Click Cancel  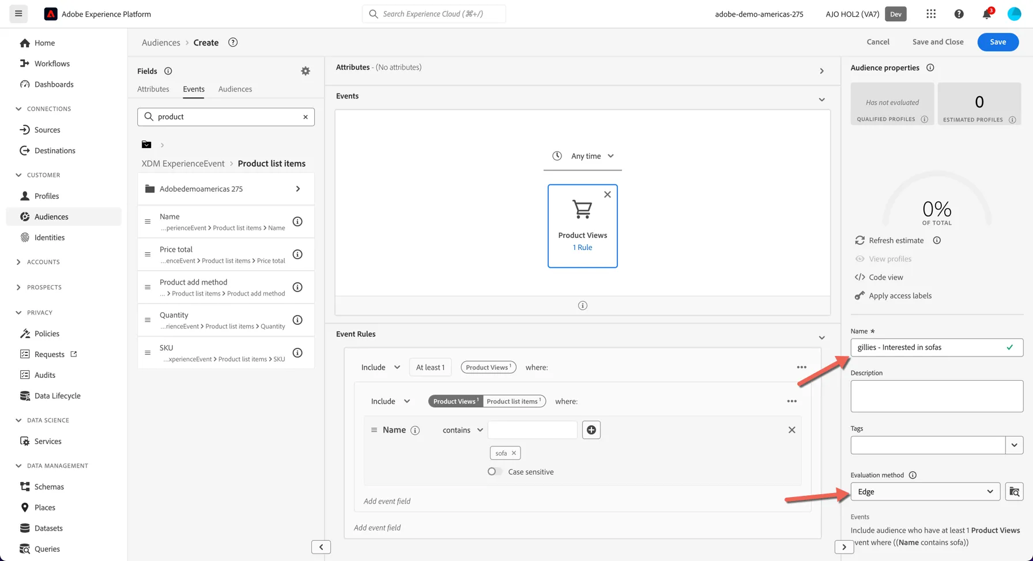pos(878,42)
